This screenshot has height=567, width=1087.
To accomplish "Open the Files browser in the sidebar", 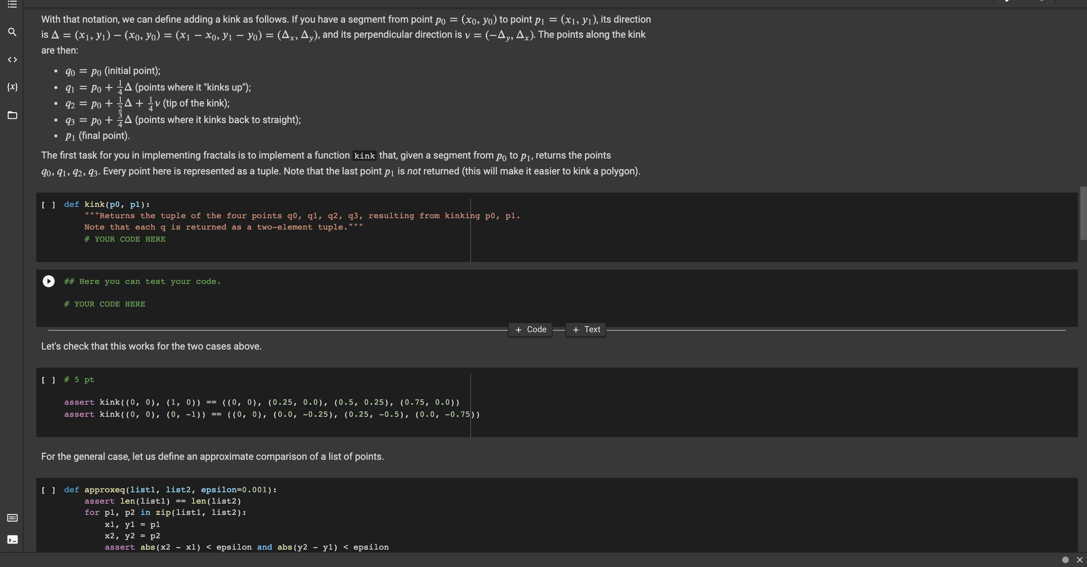I will pos(12,115).
